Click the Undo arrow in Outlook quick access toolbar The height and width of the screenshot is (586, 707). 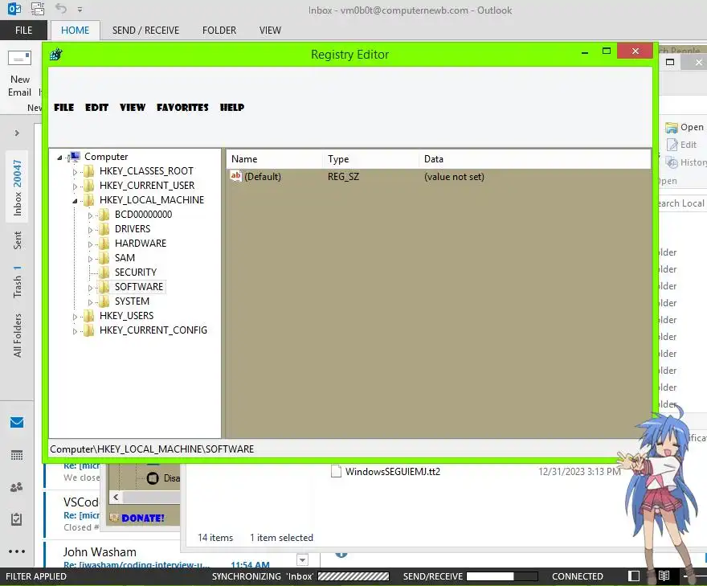click(61, 9)
